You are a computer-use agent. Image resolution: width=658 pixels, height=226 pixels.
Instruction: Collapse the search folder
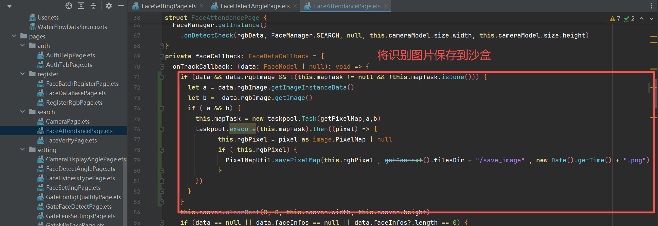pyautogui.click(x=22, y=112)
